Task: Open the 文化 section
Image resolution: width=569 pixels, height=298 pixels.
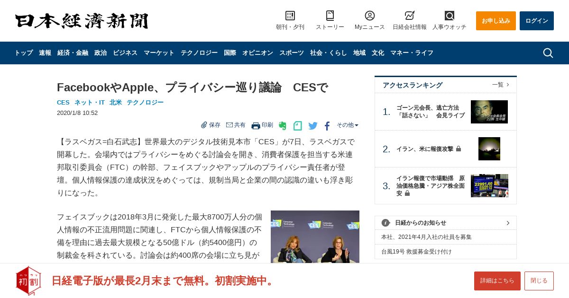Action: pyautogui.click(x=378, y=53)
